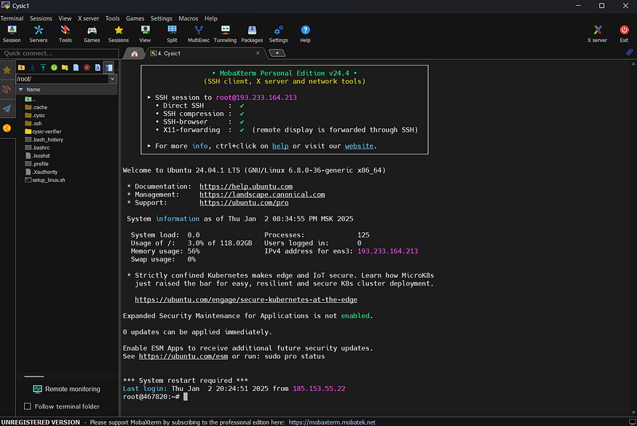Click into the Quick connect field

(59, 53)
